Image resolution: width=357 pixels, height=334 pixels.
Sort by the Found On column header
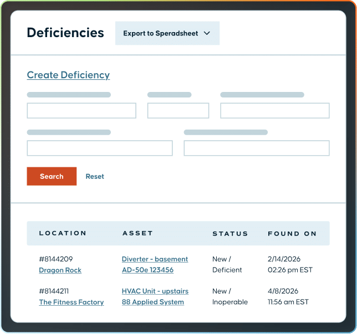(x=292, y=234)
